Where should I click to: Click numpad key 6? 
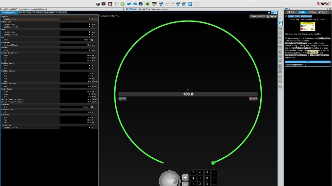tap(207, 178)
